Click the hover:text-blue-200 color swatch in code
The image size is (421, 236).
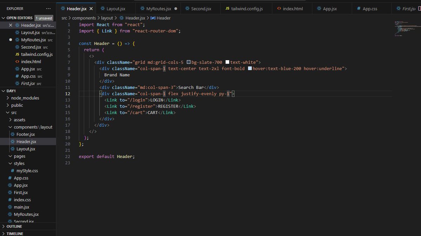250,69
